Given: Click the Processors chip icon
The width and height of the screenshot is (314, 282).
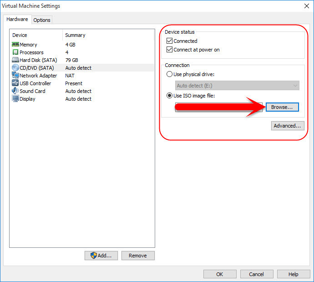Looking at the screenshot, I should (x=15, y=52).
